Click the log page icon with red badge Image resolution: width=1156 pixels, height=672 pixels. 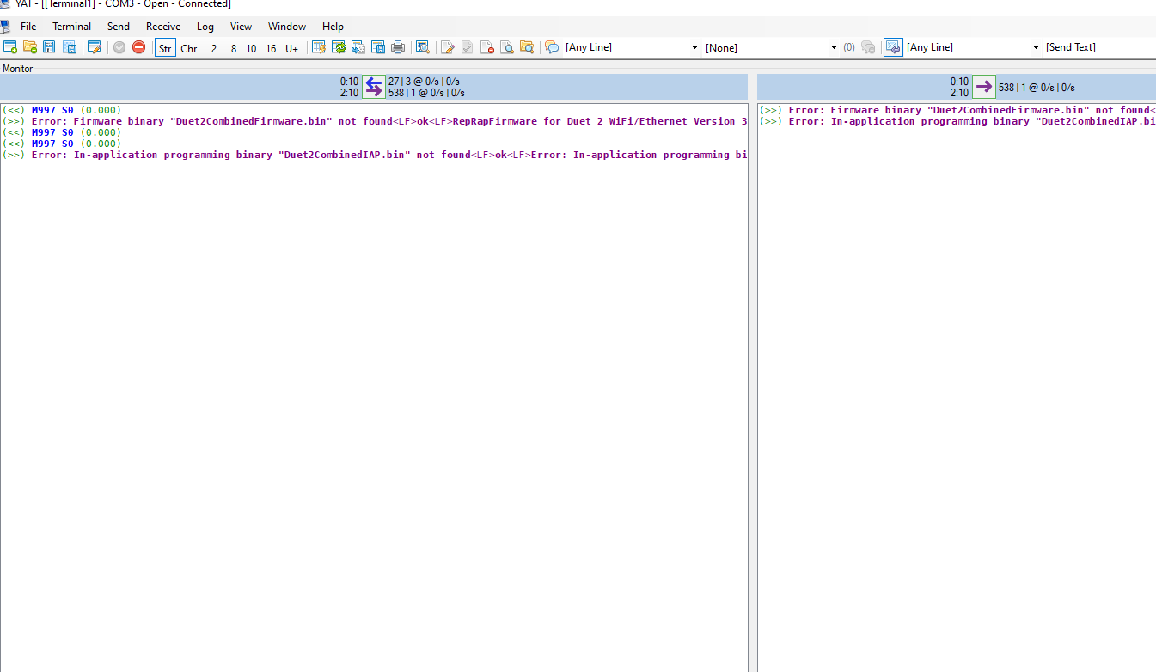click(x=486, y=47)
